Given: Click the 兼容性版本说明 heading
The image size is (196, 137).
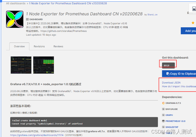Looking at the screenshot, I should pos(21,106).
